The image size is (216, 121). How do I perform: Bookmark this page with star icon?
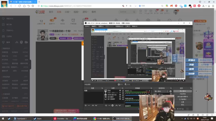point(33,6)
